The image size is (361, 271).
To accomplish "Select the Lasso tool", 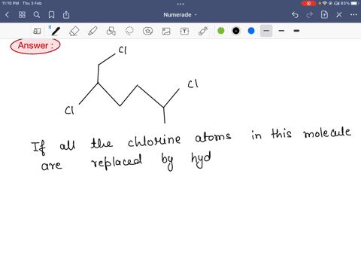I will point(129,31).
